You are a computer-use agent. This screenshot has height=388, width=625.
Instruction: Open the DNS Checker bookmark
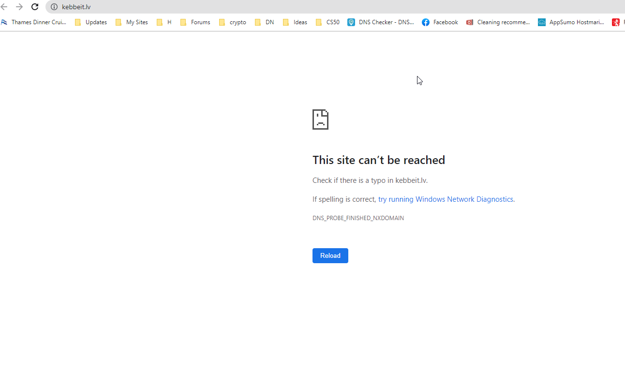pyautogui.click(x=380, y=22)
